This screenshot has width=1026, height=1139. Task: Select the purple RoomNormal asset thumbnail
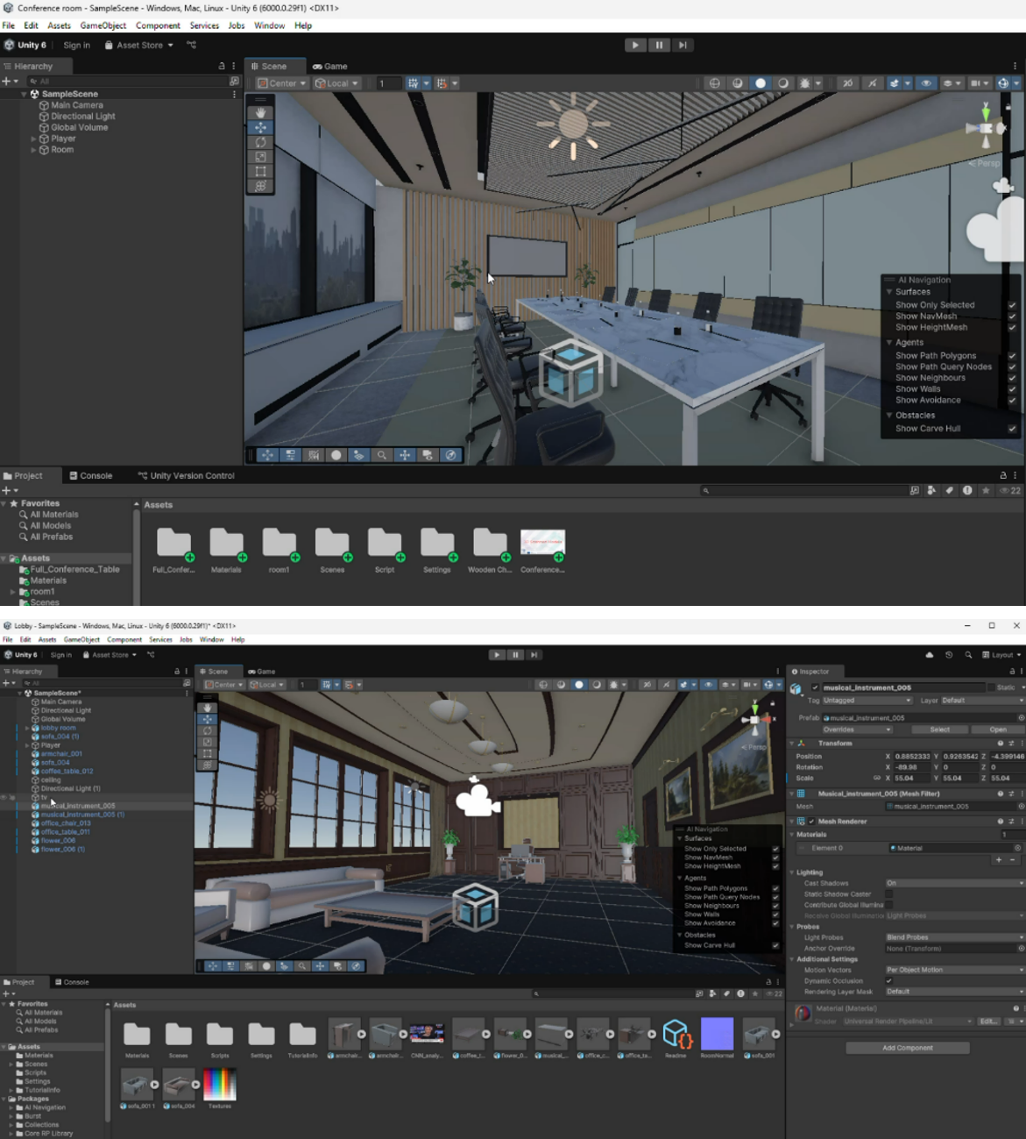[717, 1036]
